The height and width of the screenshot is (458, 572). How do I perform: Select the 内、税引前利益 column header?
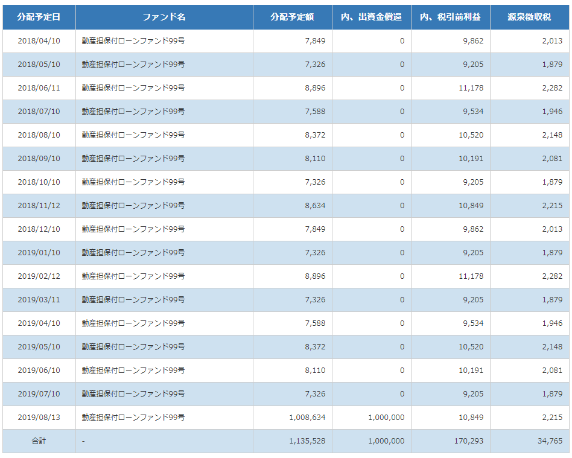[450, 17]
